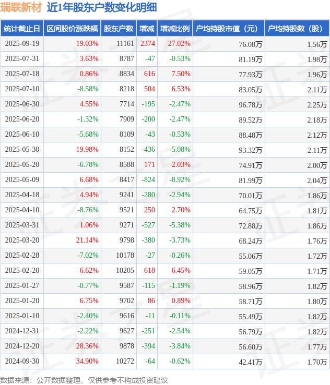Select the 2024-12-20 date cell
Image resolution: width=330 pixels, height=385 pixels.
point(22,346)
